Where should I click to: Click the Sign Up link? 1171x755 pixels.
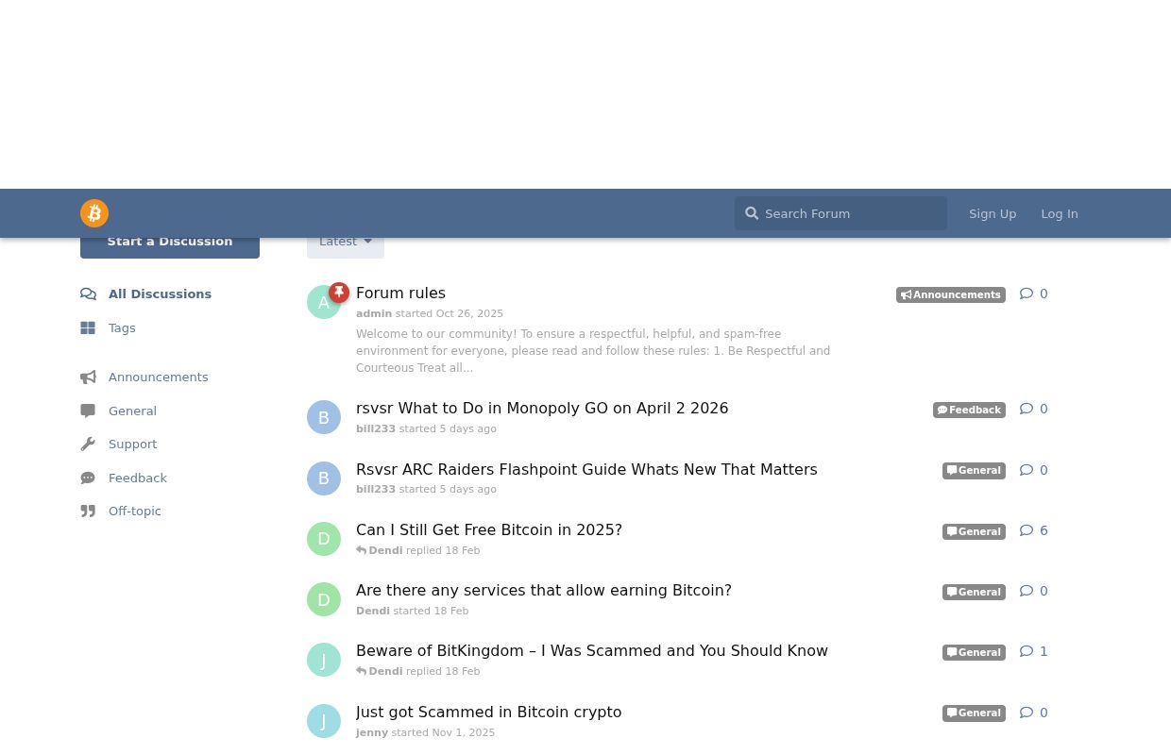click(993, 213)
